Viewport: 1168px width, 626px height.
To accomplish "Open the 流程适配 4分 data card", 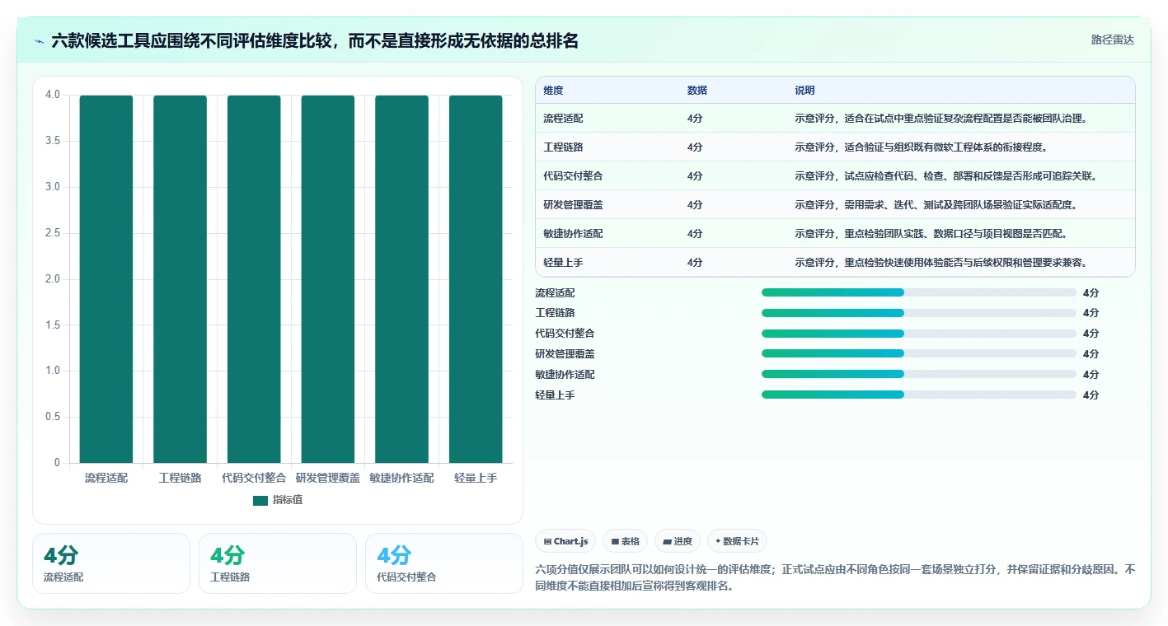I will pos(111,563).
